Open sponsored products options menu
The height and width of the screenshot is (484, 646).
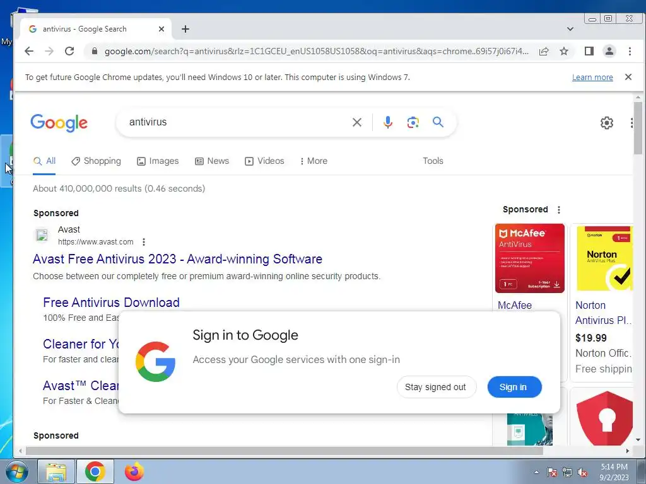click(559, 210)
